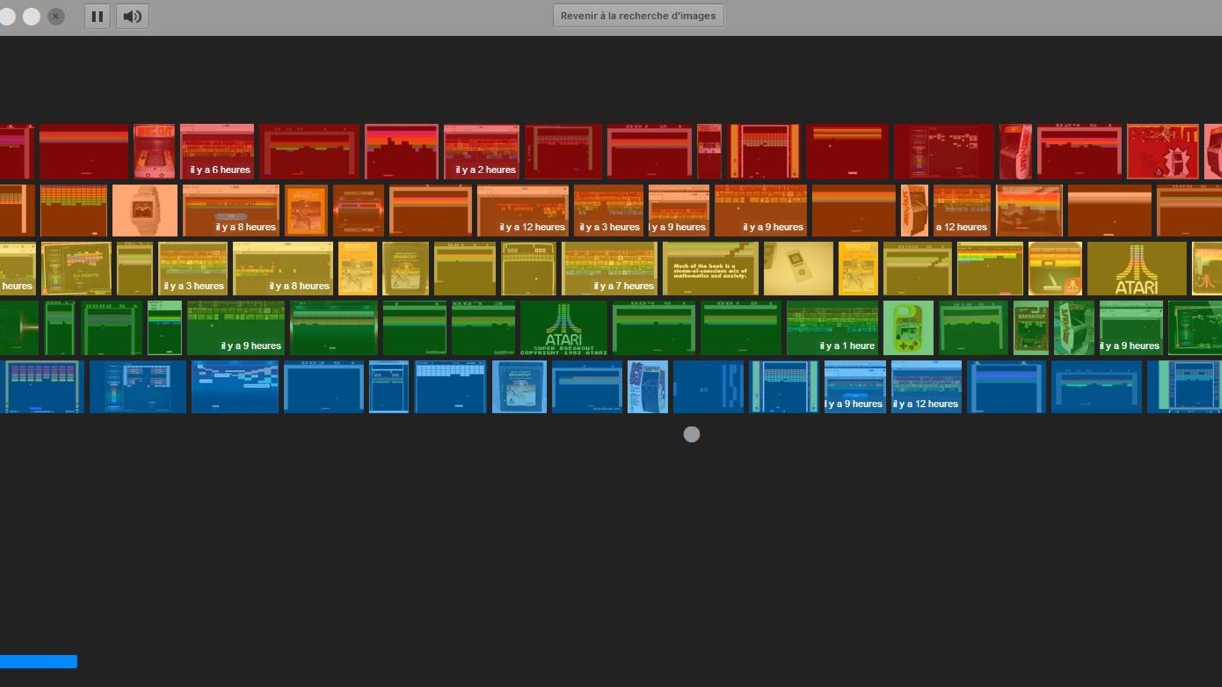Screen dimensions: 1222x687
Task: Click the peach wristwatch thumbnail
Action: tap(144, 211)
